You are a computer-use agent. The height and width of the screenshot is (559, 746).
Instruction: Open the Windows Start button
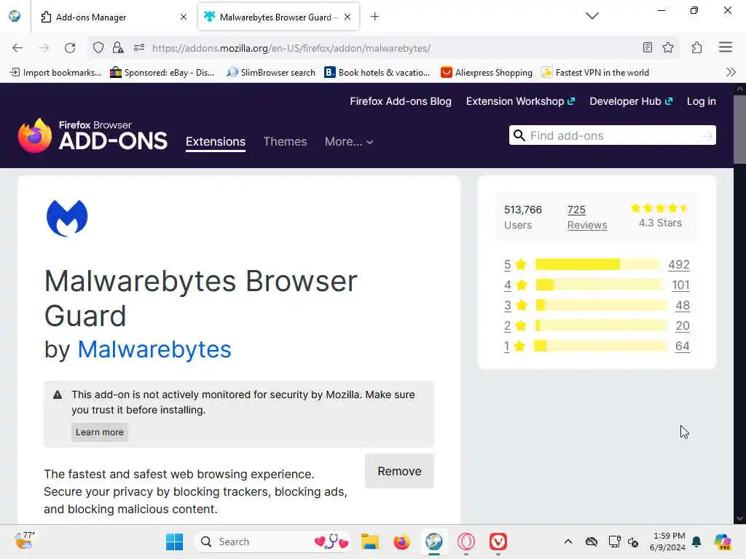(174, 542)
